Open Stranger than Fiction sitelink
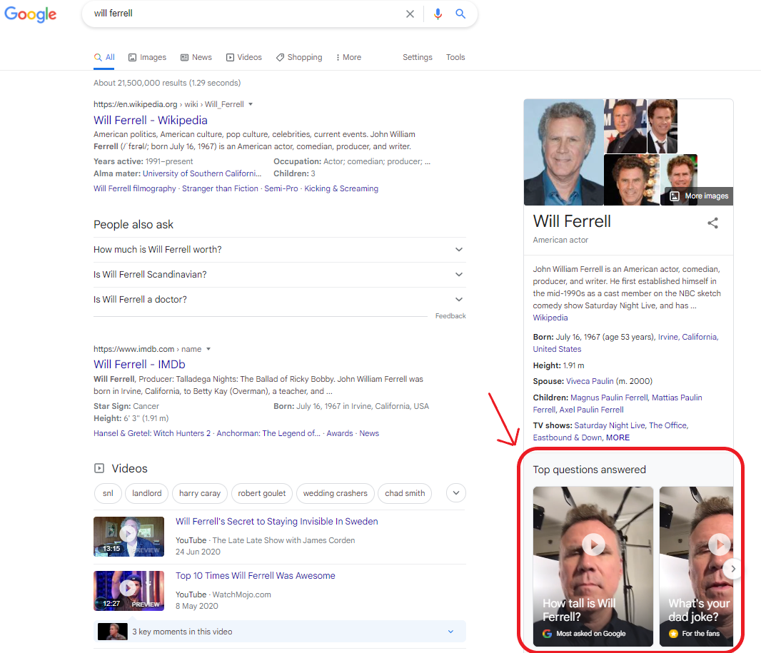 (x=220, y=188)
